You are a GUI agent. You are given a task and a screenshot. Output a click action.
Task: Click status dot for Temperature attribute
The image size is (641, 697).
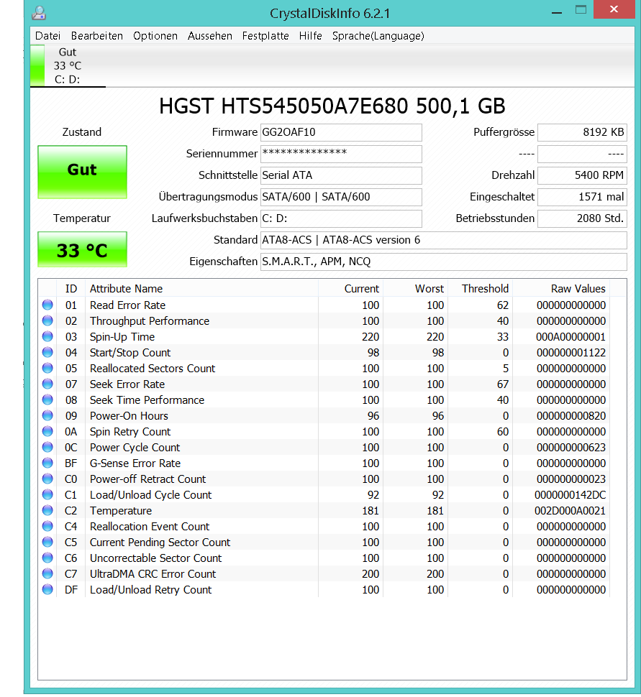pos(47,510)
